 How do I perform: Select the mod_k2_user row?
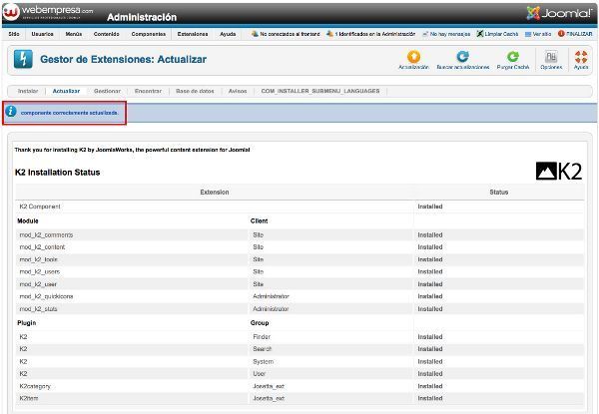point(299,284)
